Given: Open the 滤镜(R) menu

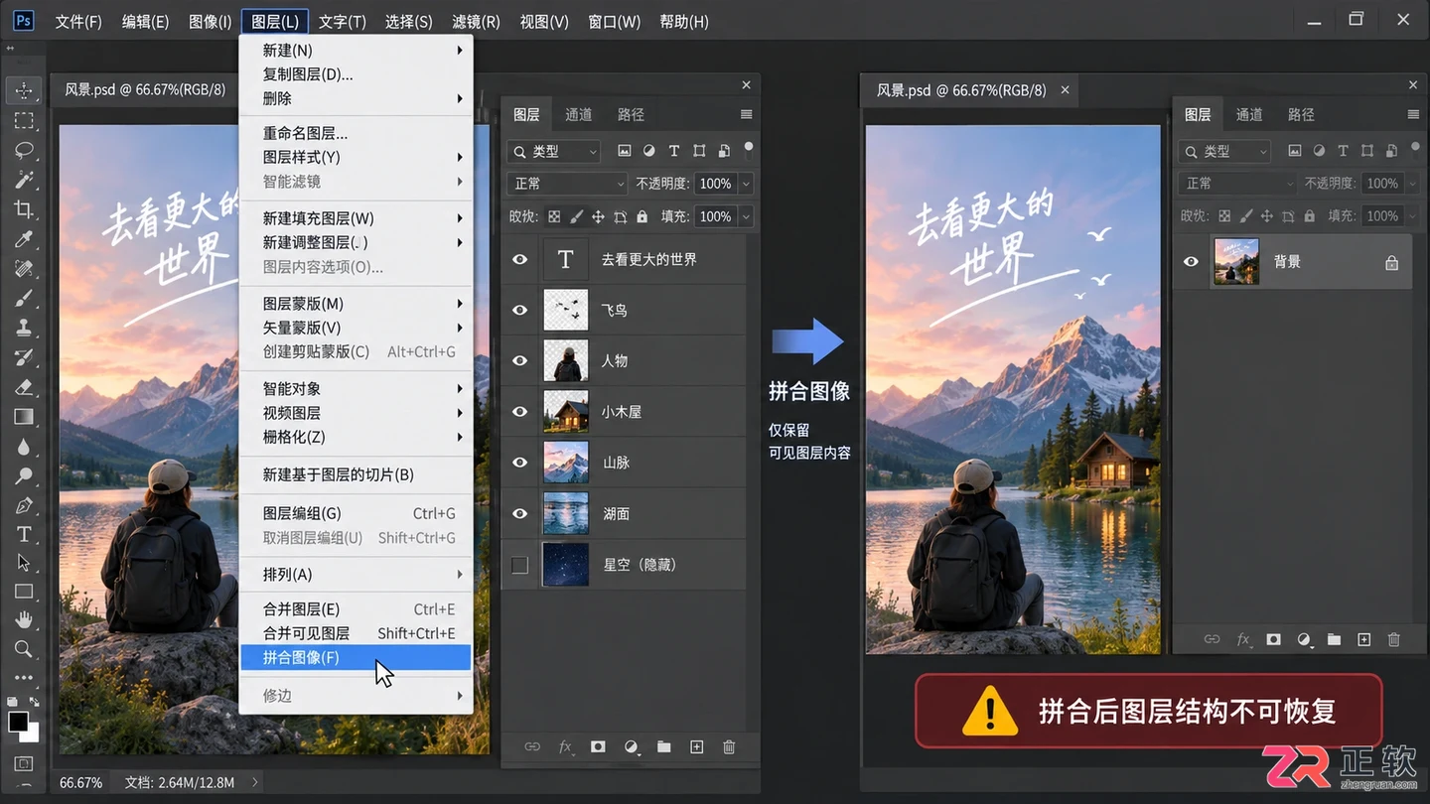Looking at the screenshot, I should tap(476, 21).
